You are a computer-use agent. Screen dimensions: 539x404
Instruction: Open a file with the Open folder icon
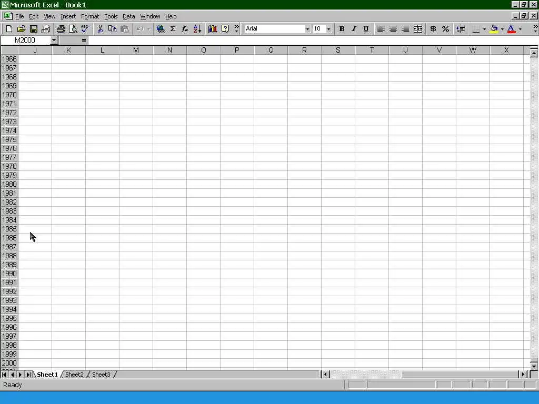pyautogui.click(x=21, y=29)
